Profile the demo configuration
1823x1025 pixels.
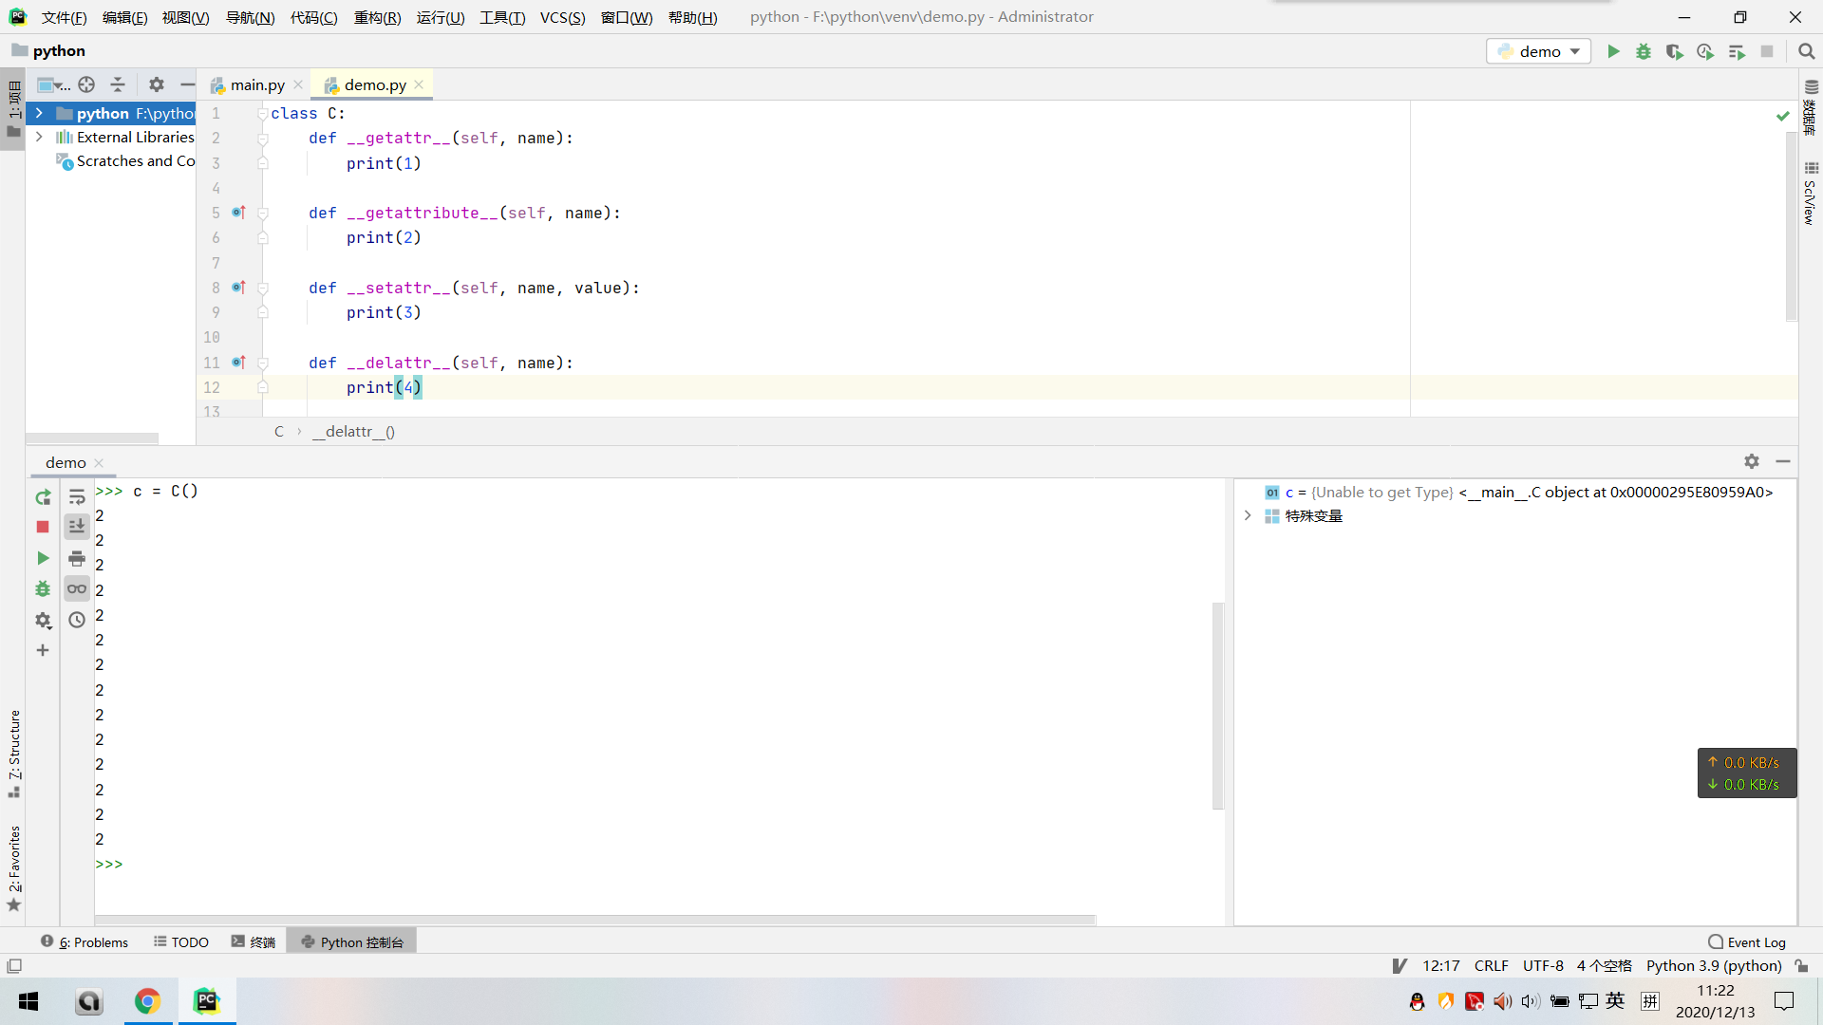1705,51
